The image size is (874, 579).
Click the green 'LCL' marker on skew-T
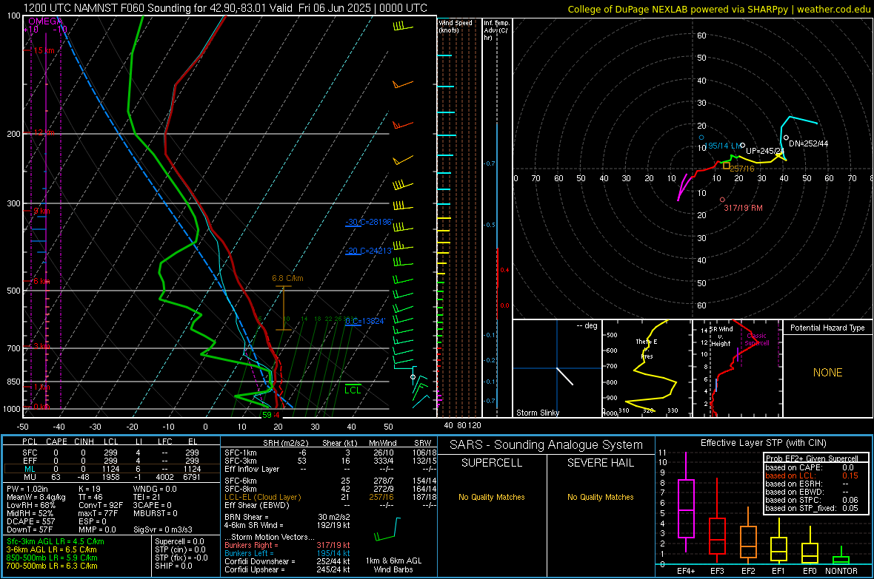353,390
